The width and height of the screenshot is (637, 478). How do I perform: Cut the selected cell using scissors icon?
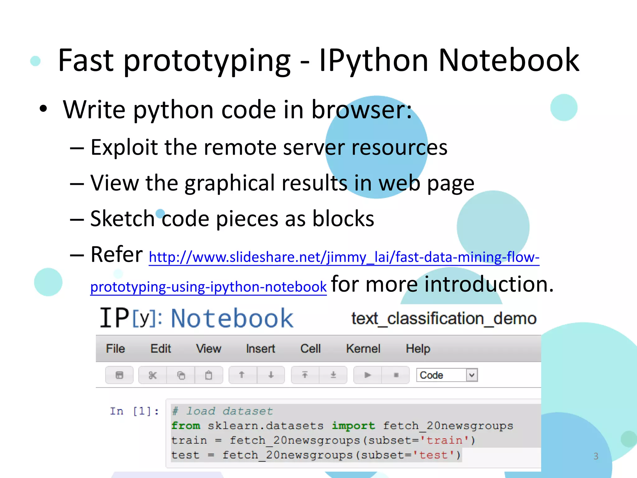click(153, 375)
